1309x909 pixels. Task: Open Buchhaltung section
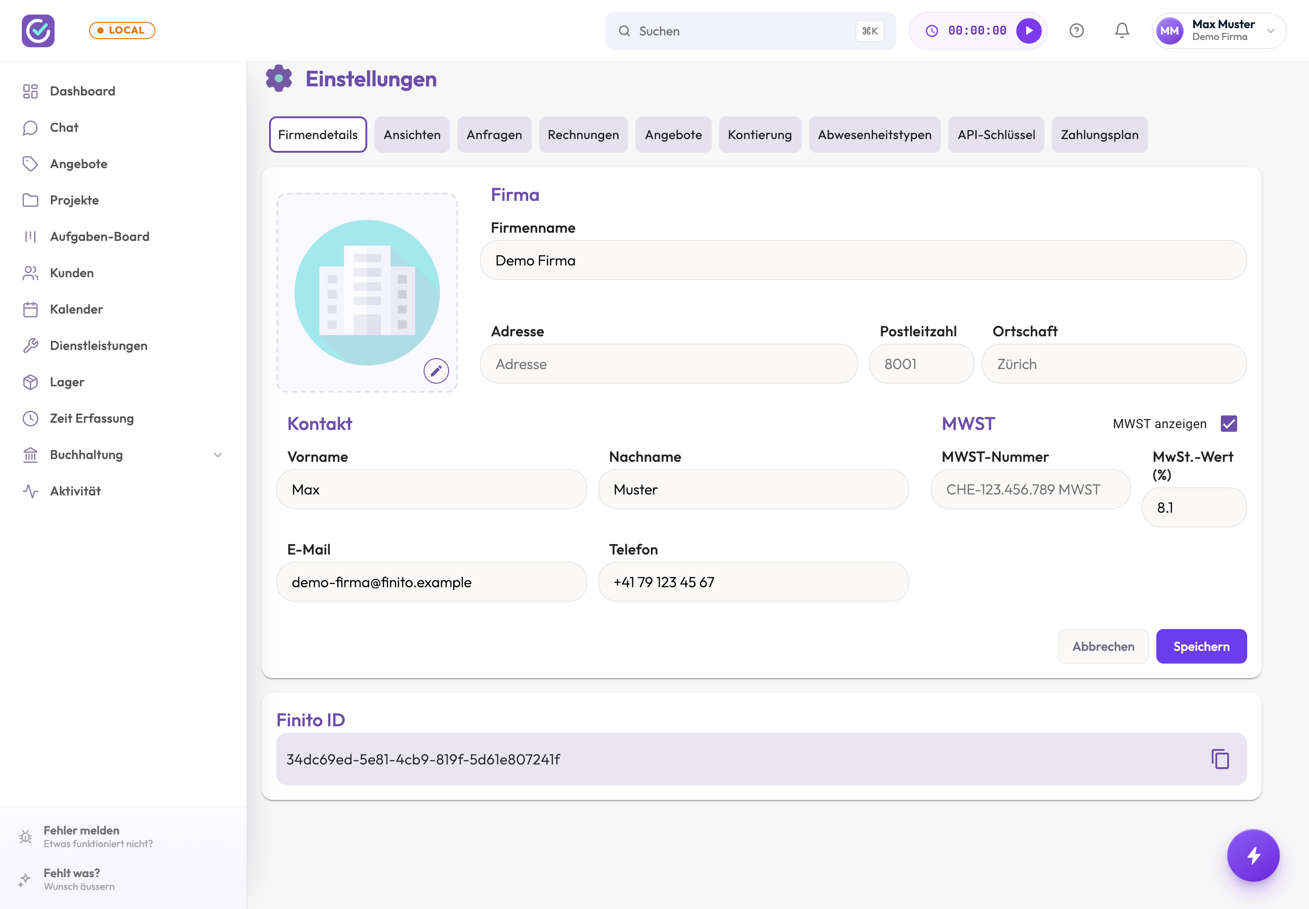click(86, 455)
